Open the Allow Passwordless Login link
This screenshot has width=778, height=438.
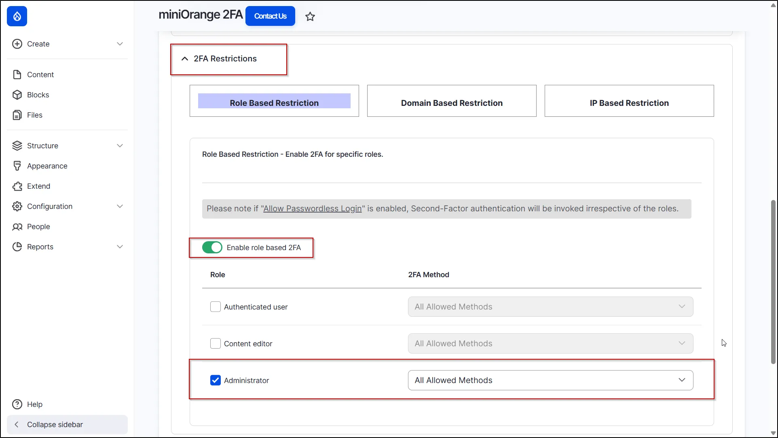tap(313, 208)
